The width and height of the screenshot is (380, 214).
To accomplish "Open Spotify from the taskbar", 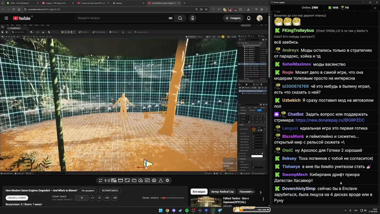I will [187, 210].
